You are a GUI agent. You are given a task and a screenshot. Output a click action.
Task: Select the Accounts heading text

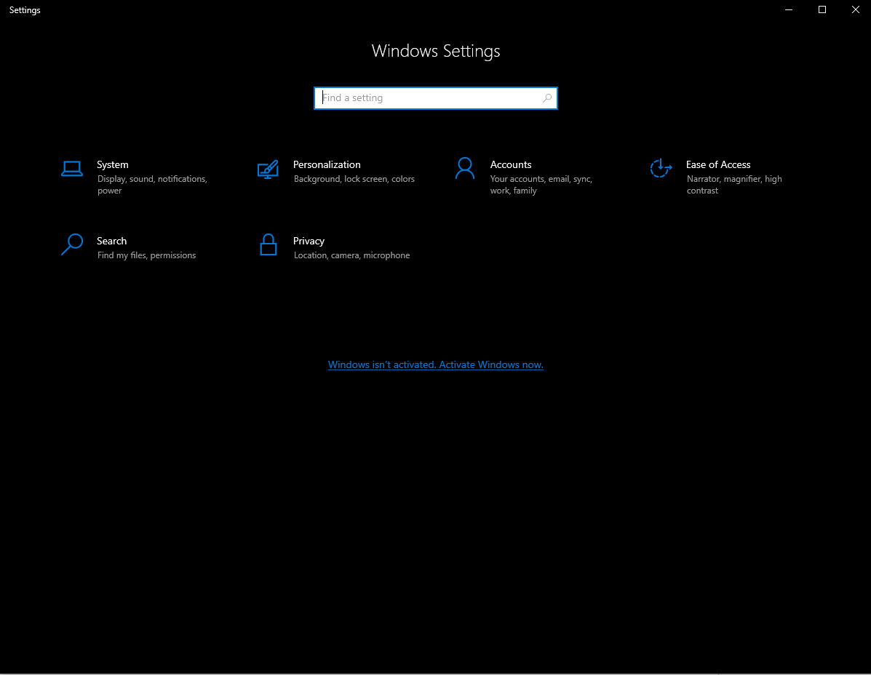coord(511,165)
